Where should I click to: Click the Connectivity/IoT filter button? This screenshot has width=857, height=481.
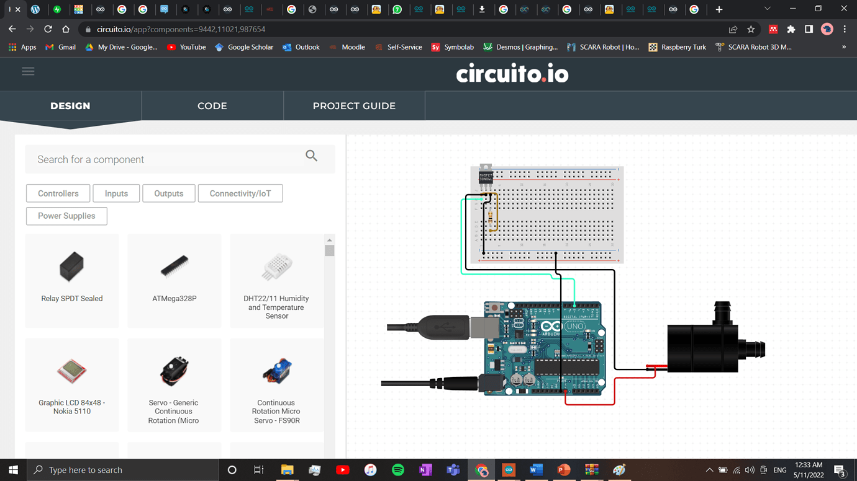pos(240,193)
